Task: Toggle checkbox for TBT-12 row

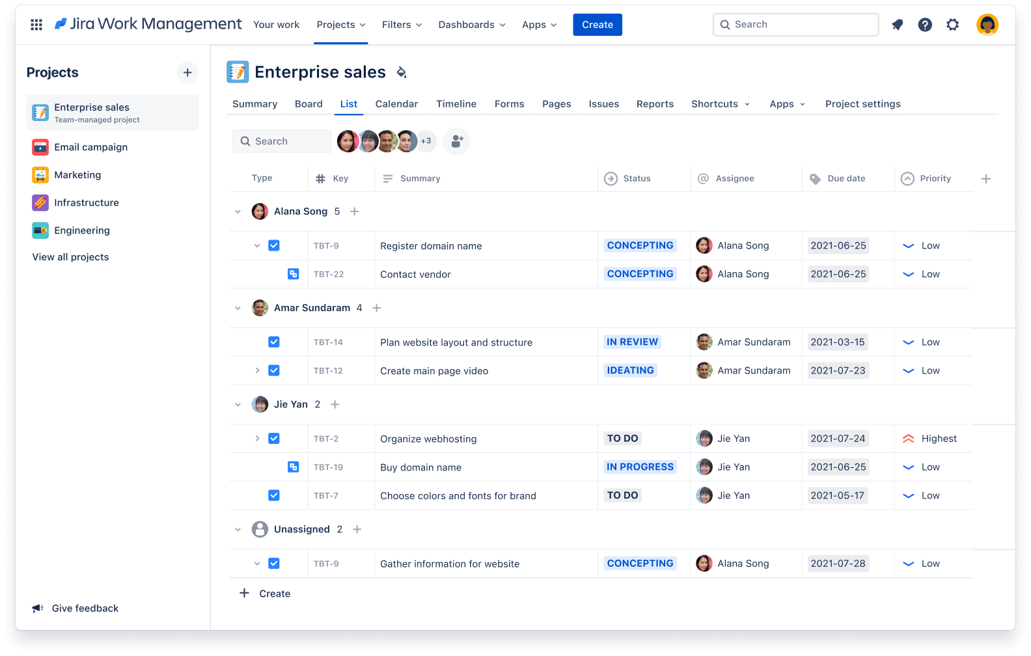Action: point(274,370)
